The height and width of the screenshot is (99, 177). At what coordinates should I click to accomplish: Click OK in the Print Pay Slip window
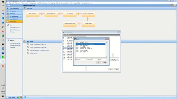coord(111,69)
